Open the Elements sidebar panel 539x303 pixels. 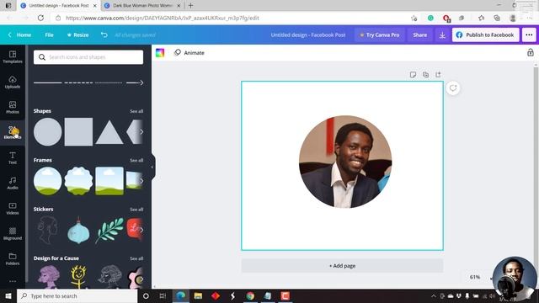pos(13,133)
